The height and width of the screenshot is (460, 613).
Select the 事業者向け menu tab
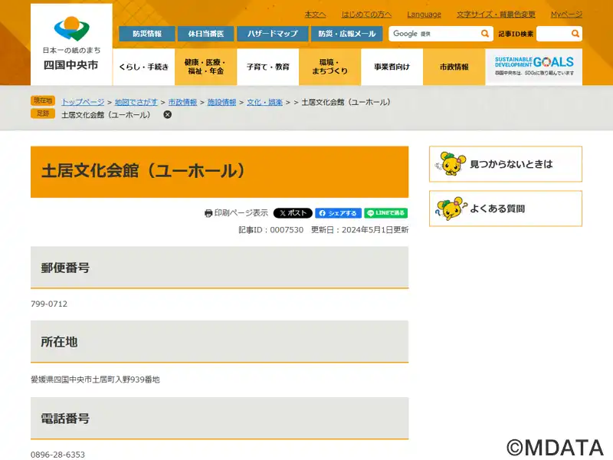(392, 67)
